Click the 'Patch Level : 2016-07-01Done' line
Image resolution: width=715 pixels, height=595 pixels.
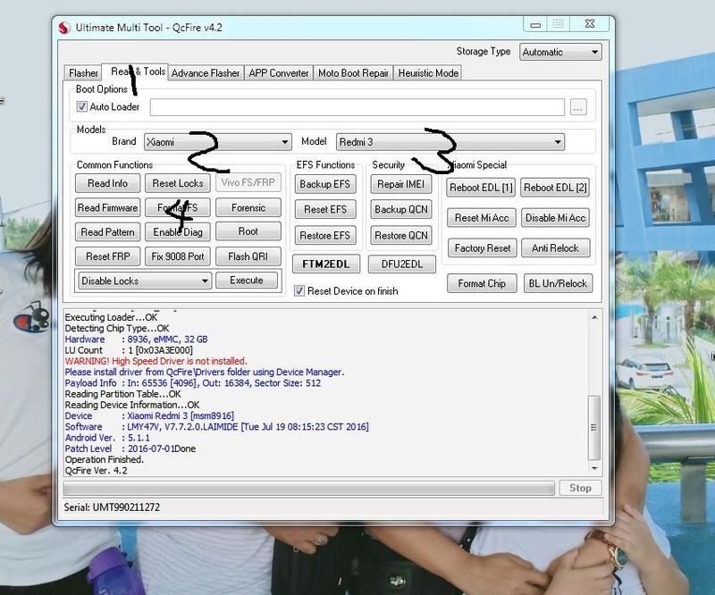(130, 448)
